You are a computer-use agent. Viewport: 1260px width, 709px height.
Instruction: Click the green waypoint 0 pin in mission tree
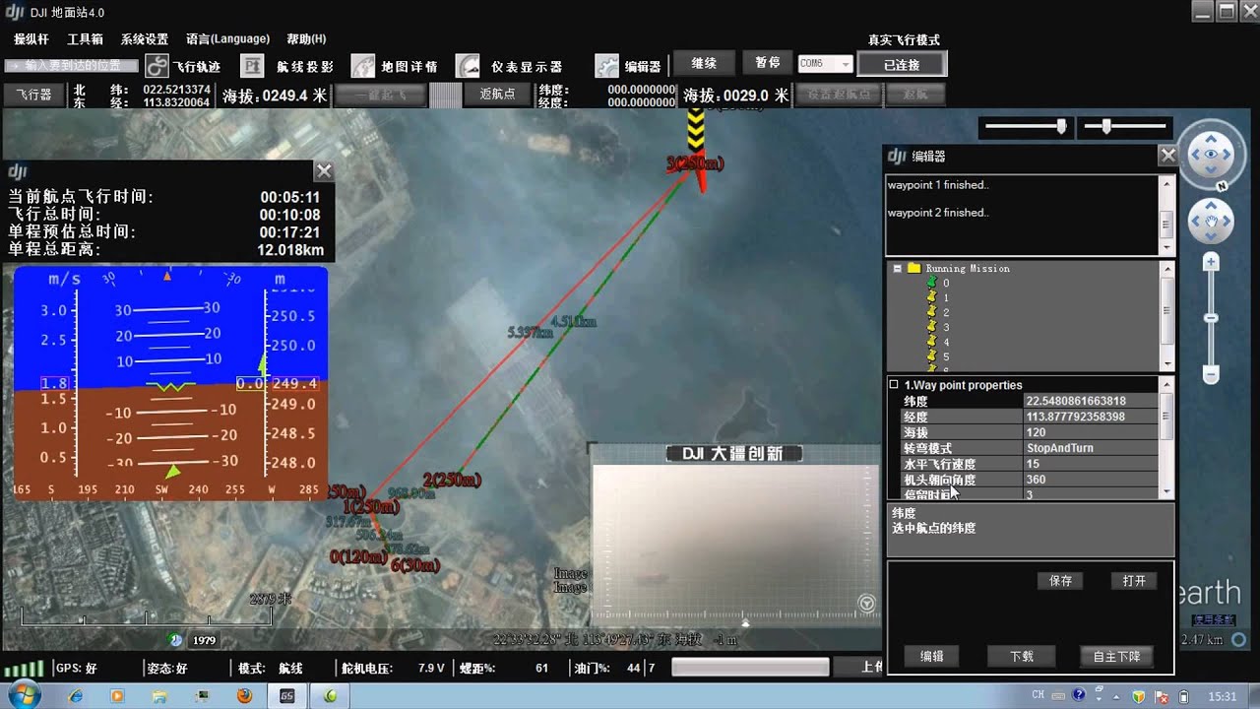coord(931,284)
